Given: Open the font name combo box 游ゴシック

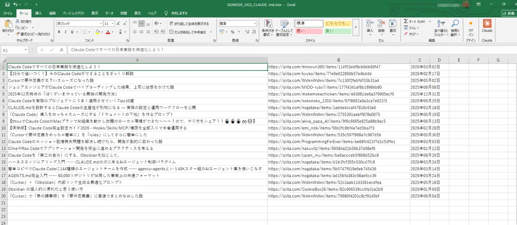Looking at the screenshot, I should [x=78, y=24].
